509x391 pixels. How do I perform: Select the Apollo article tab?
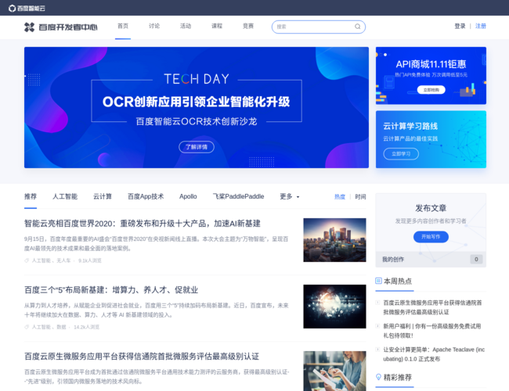pos(188,196)
